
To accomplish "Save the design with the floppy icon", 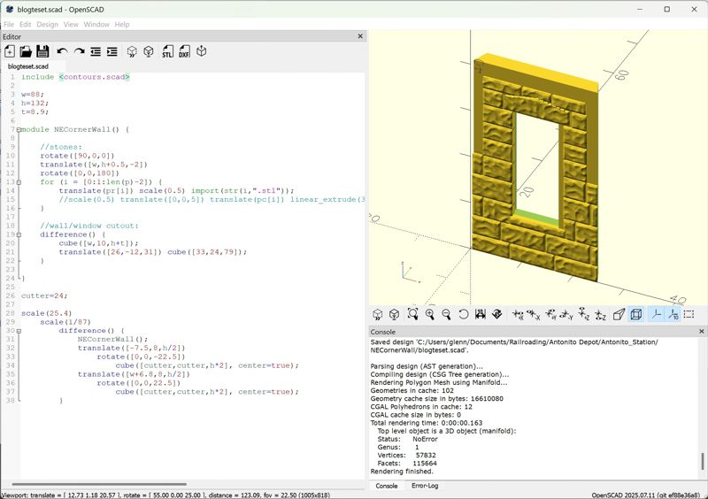I will tap(42, 51).
